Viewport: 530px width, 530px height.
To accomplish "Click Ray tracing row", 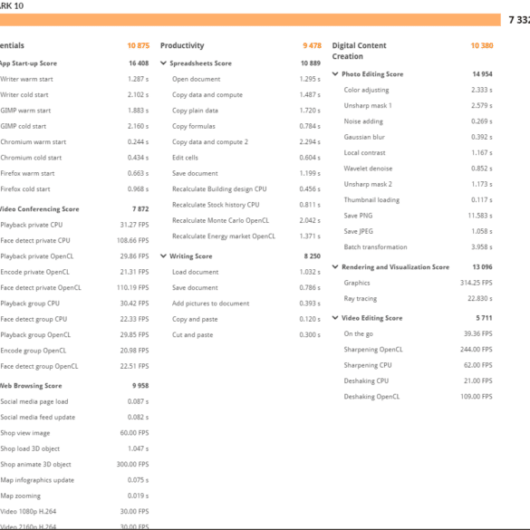I will (x=419, y=298).
